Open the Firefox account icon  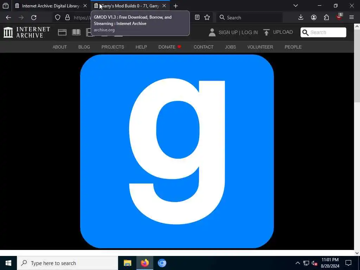(x=314, y=18)
